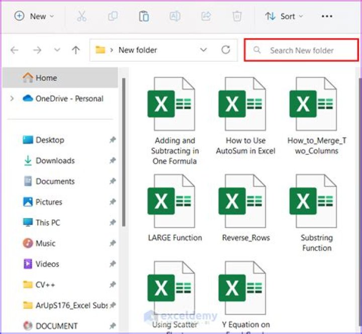This screenshot has width=362, height=334.
Task: Click the pin icon next to Documents
Action: (113, 181)
